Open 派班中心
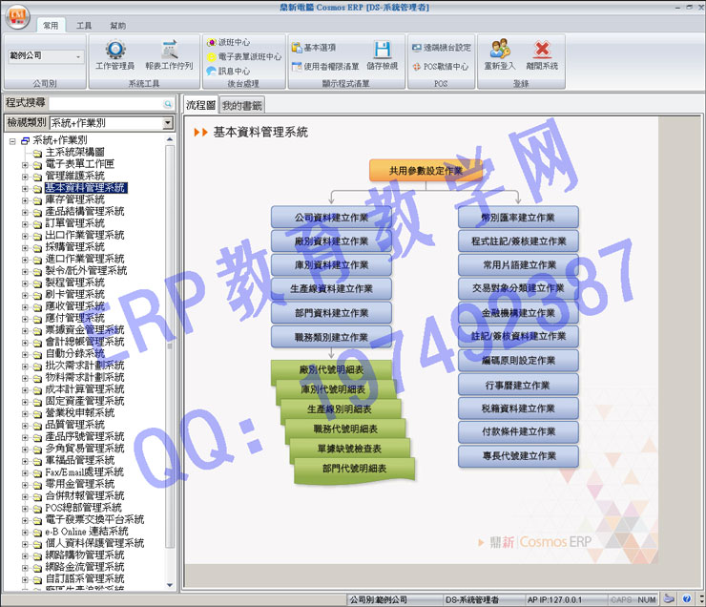The image size is (706, 607). tap(229, 42)
